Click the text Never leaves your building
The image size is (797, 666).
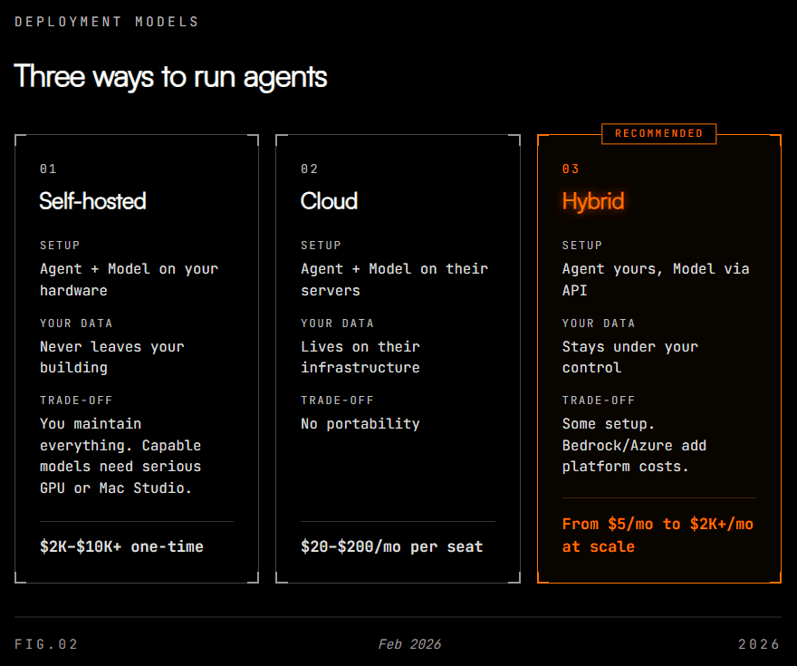click(110, 357)
